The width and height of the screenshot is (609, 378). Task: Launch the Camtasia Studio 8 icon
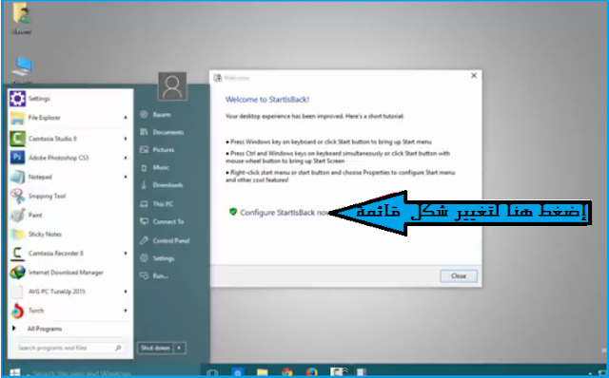click(x=18, y=139)
